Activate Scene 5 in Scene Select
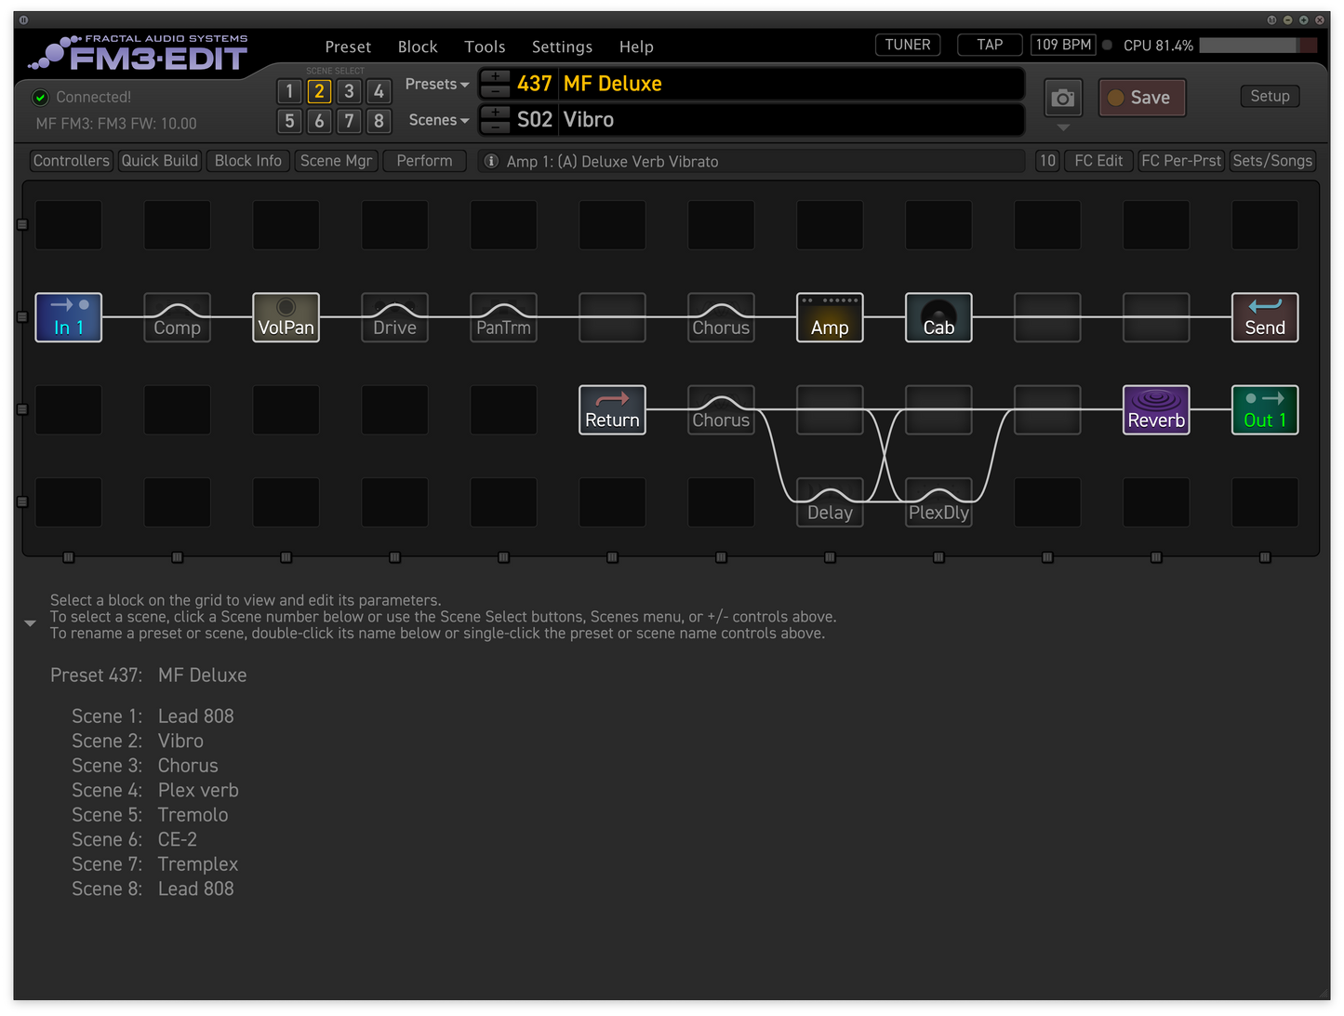Viewport: 1344px width, 1016px height. point(289,121)
